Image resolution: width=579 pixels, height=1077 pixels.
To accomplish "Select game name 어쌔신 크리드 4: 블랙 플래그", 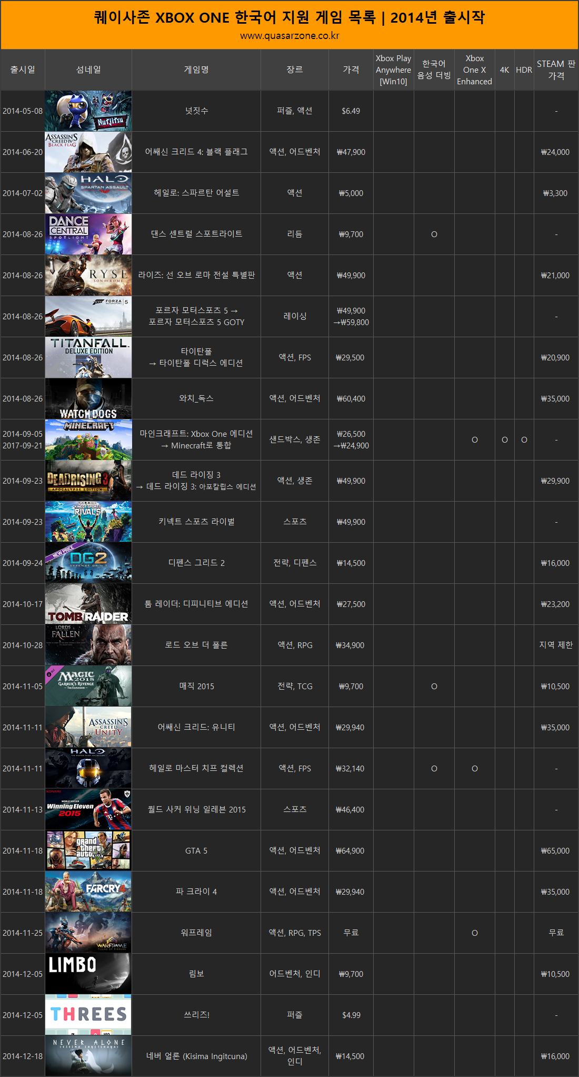I will coord(196,152).
